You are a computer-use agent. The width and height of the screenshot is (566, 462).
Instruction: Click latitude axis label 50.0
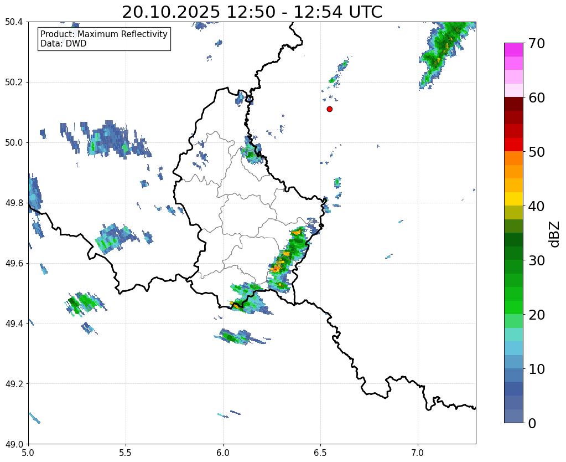click(x=14, y=143)
